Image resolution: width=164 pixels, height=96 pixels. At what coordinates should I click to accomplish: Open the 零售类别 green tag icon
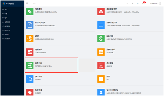(30, 12)
